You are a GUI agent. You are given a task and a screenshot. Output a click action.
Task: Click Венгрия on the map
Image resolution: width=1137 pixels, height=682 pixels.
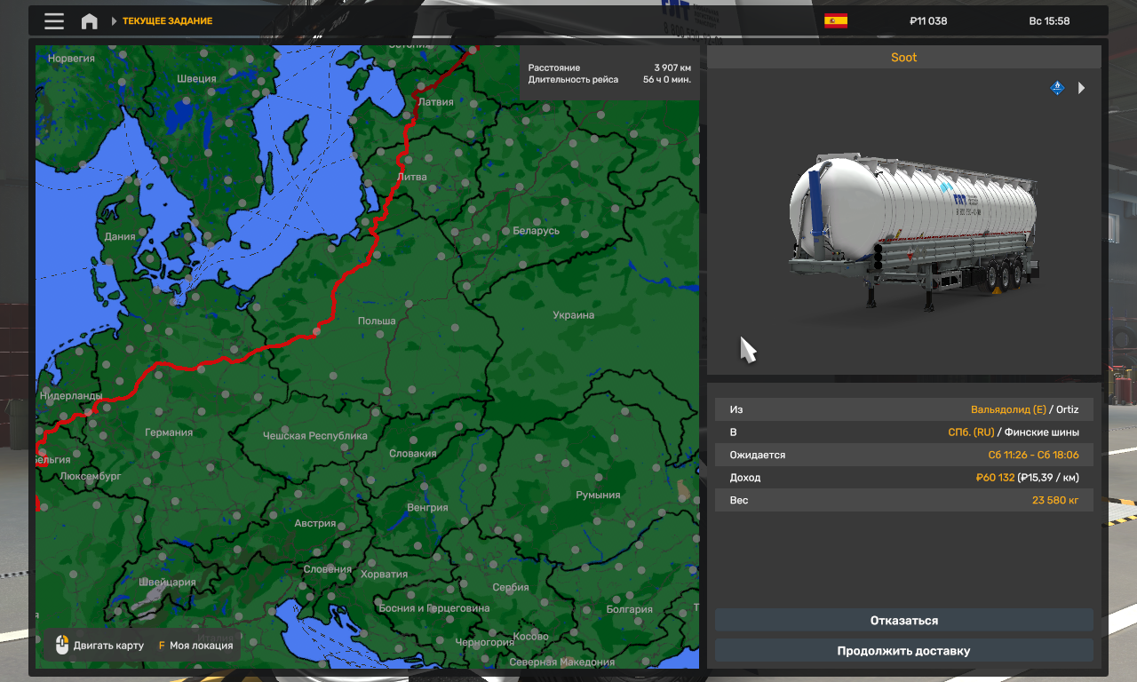(427, 508)
